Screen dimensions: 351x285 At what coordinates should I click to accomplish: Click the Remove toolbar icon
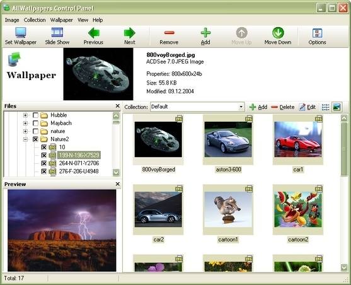(x=169, y=33)
